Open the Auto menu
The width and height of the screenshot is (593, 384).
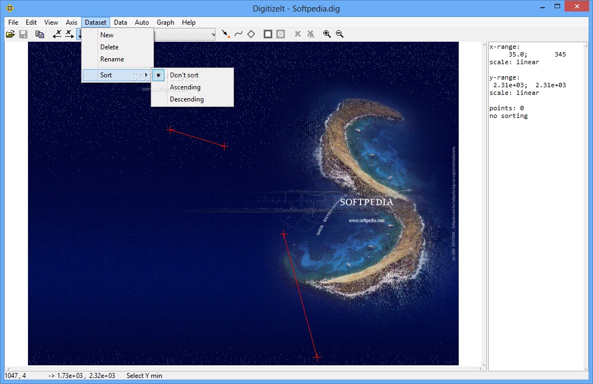142,22
